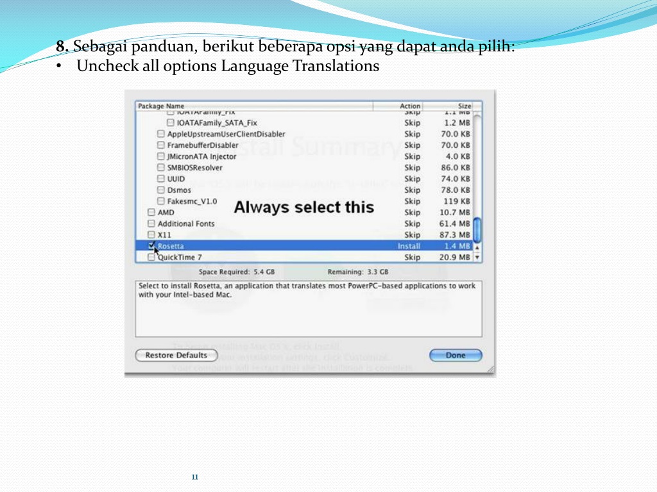Check the IOATAFamily_SATA_Fix checkbox
This screenshot has height=492, width=657.
point(170,122)
